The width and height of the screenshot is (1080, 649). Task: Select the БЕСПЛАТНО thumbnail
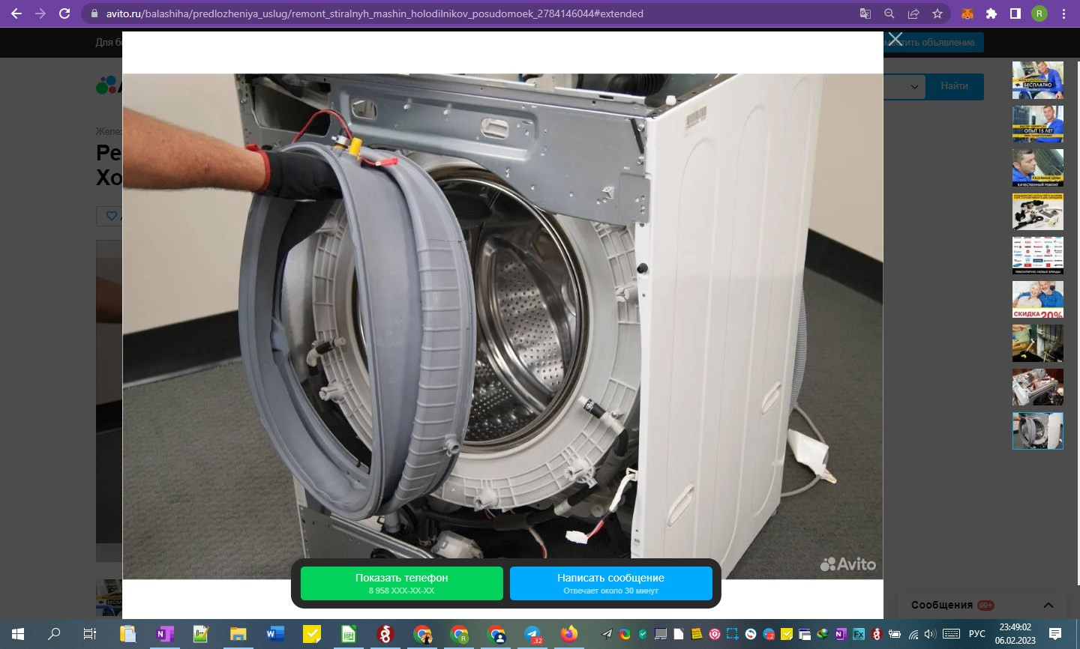(x=1038, y=80)
